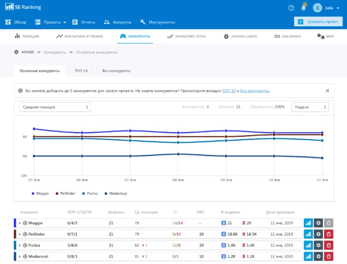Sort by Ср. позиция column header
Image resolution: width=347 pixels, height=264 pixels.
146,212
